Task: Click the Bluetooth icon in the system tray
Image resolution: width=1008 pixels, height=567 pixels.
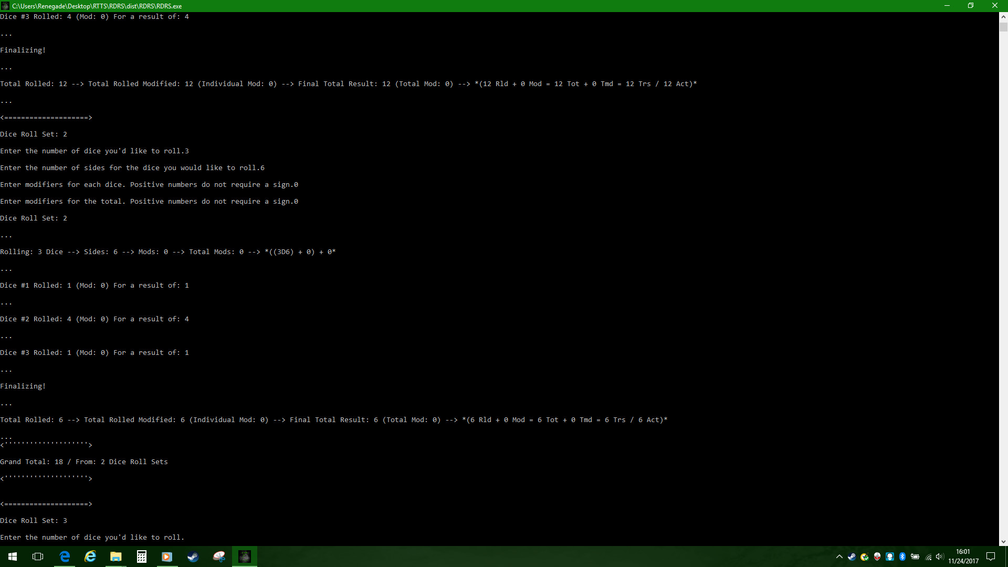Action: click(902, 556)
